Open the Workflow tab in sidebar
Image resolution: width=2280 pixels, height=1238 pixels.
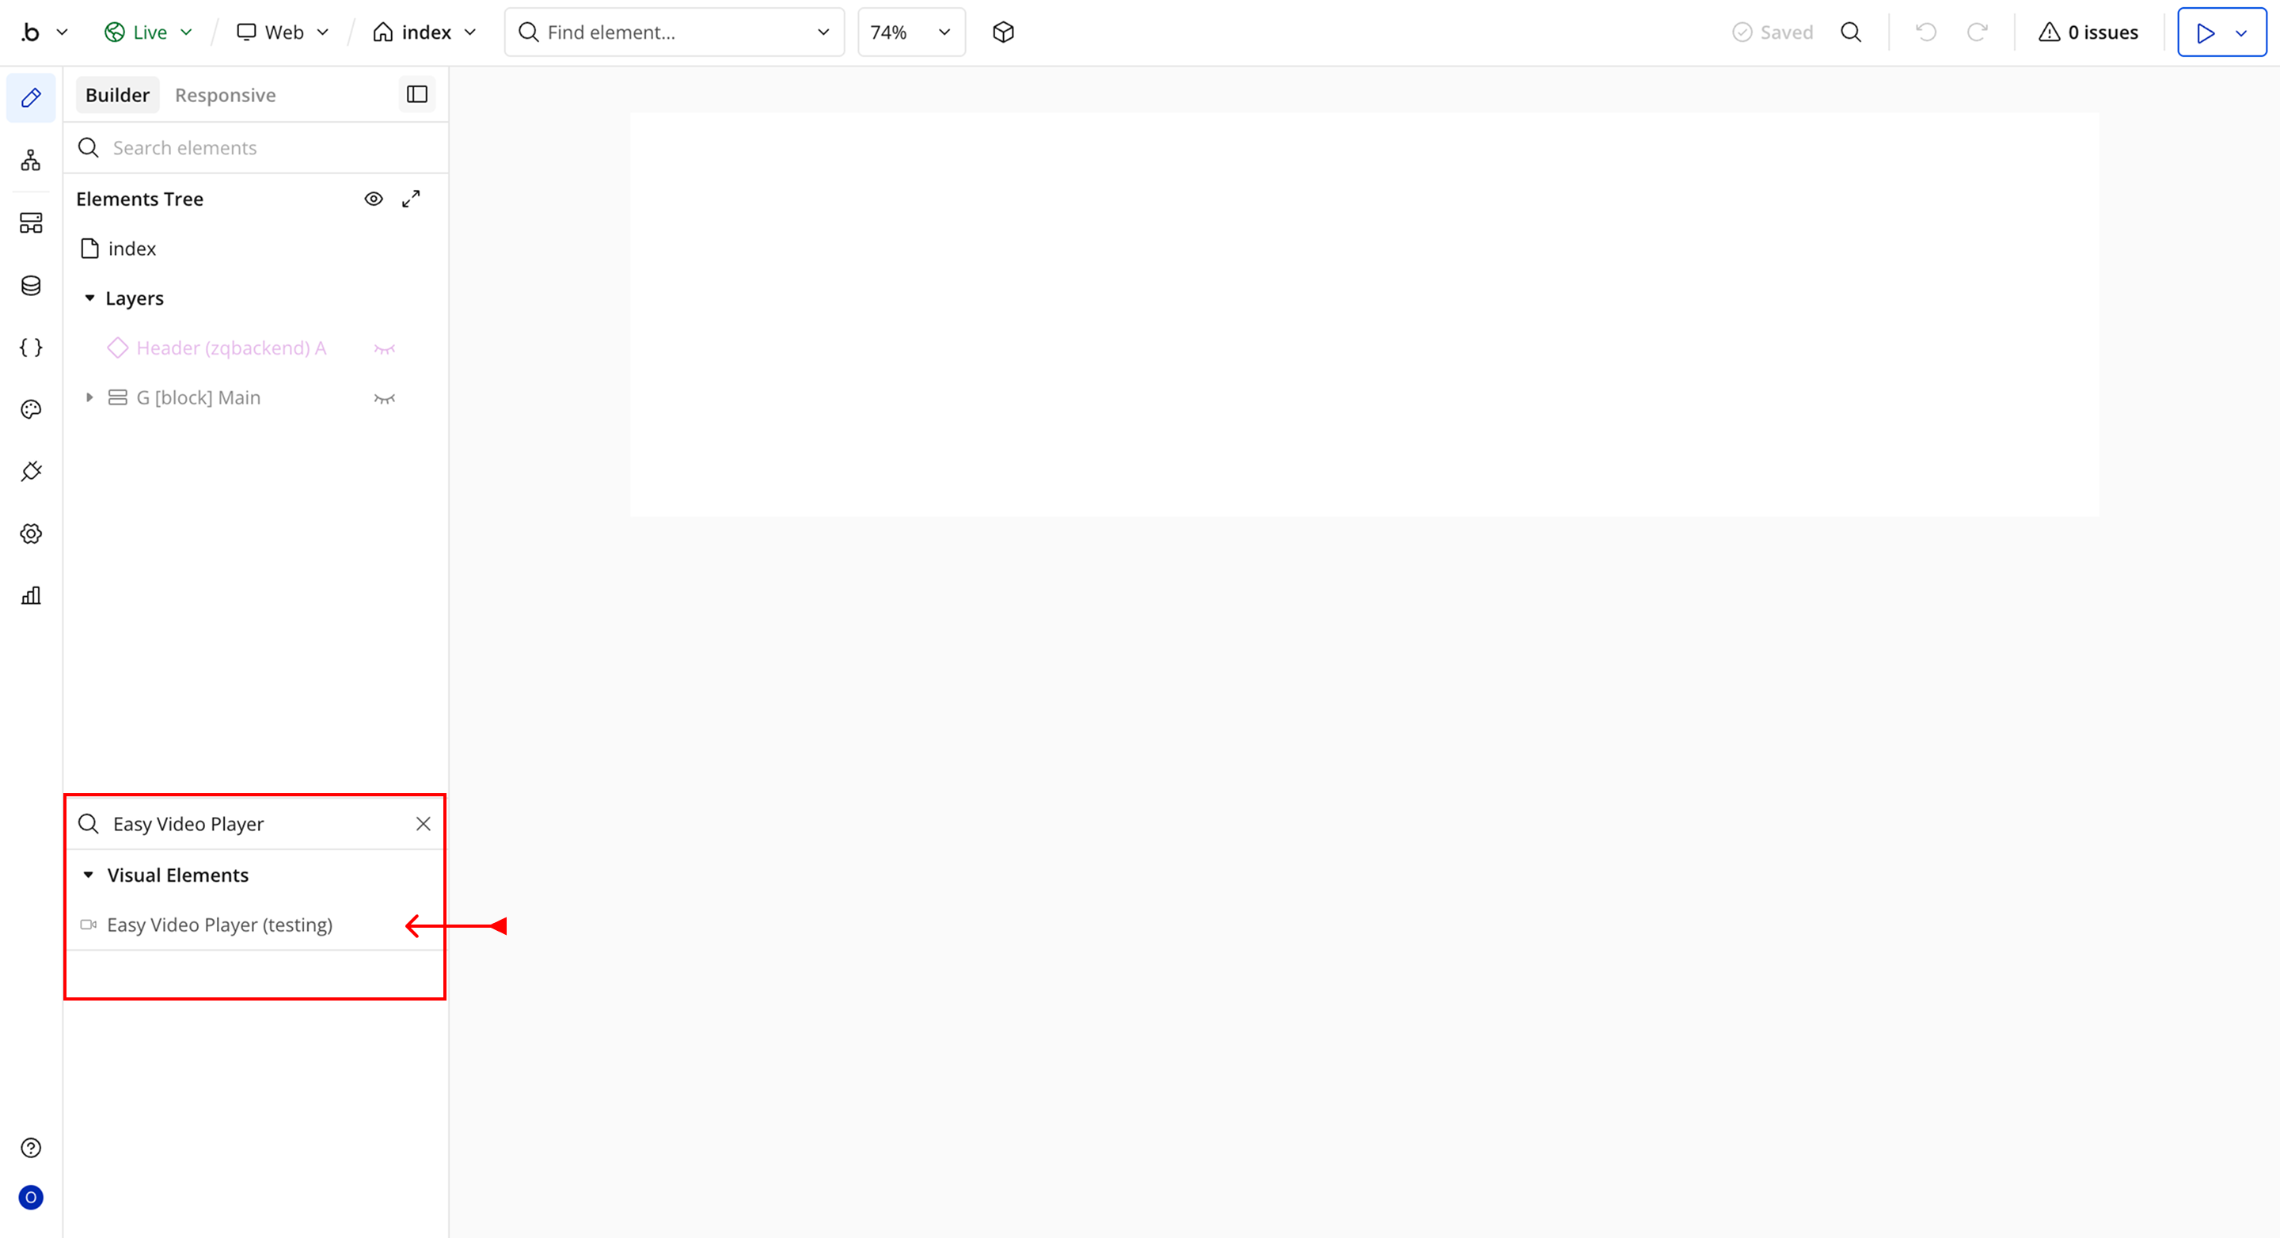(x=31, y=160)
